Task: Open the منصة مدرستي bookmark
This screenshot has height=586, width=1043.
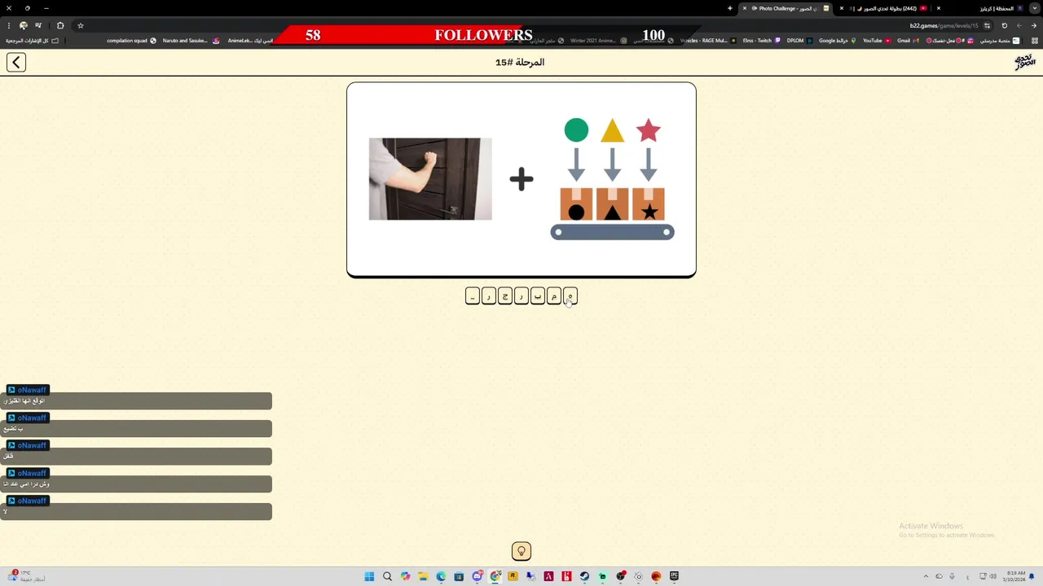Action: tap(1000, 41)
